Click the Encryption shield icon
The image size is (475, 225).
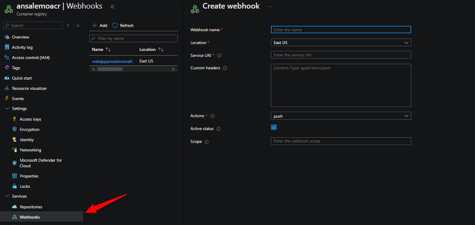[x=14, y=129]
